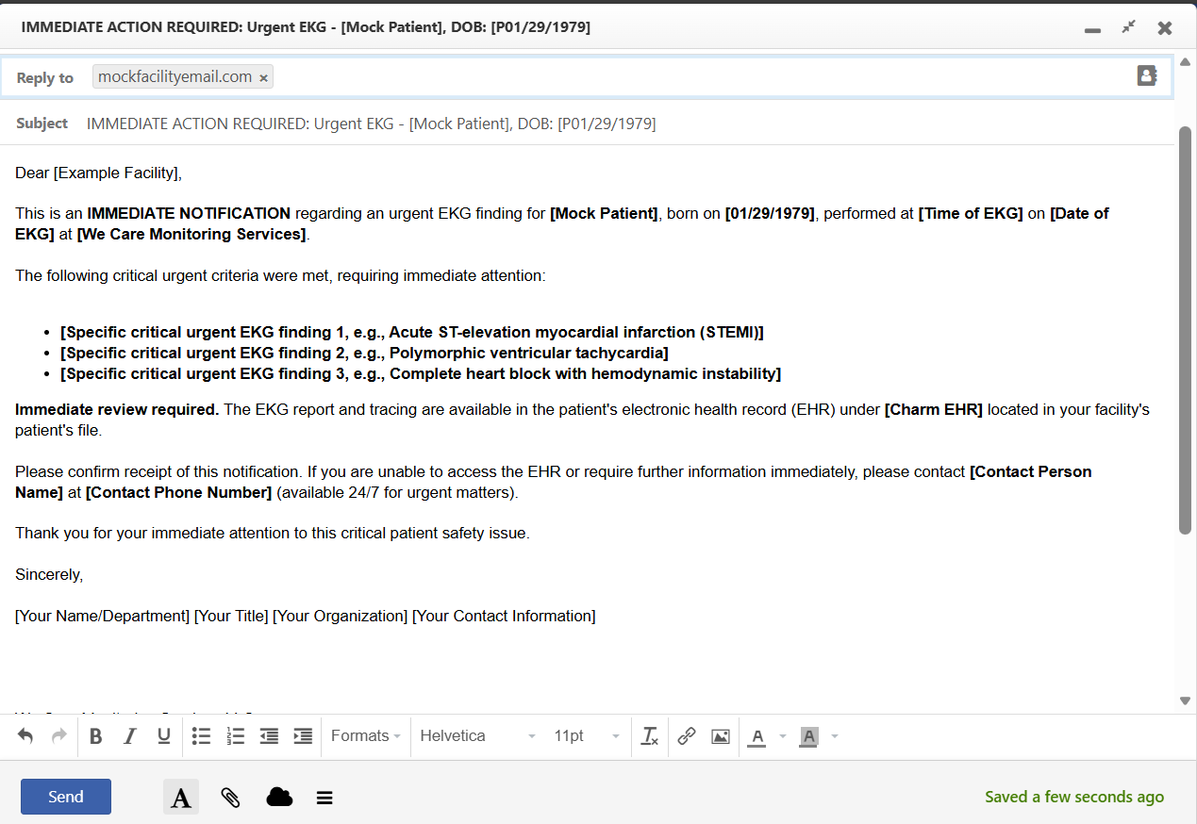
Task: Close the compose window
Action: point(1165,28)
